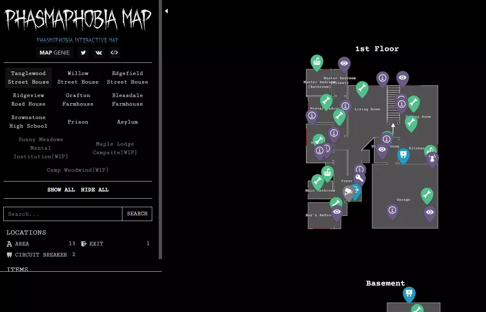This screenshot has height=312, width=486.
Task: Open the info marker on Master Bedroom's left wall
Action: click(312, 117)
